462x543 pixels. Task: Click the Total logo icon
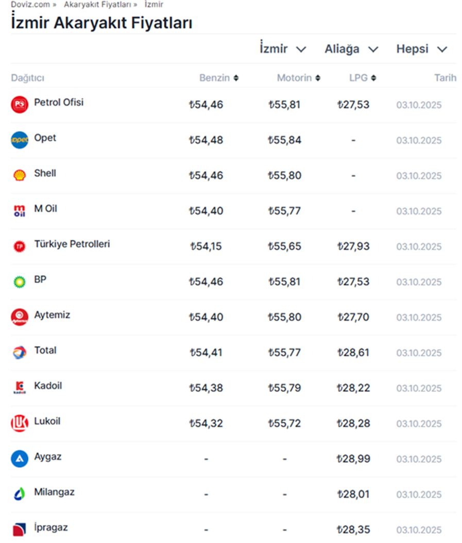click(20, 353)
